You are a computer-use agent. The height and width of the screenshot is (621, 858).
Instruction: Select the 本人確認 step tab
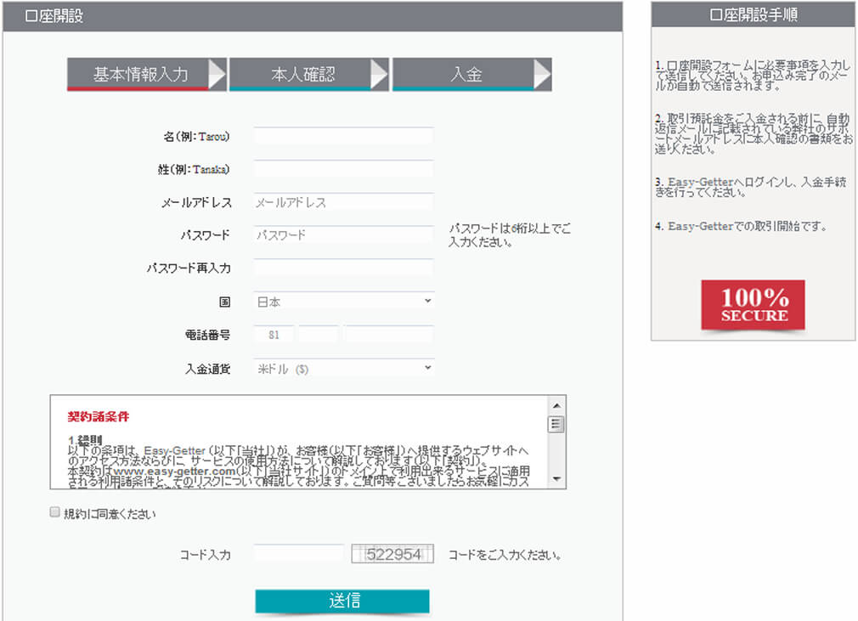(309, 75)
